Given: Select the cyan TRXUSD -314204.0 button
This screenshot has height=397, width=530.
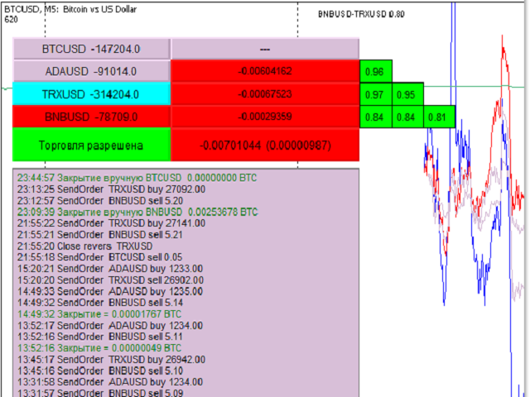Looking at the screenshot, I should click(x=91, y=93).
